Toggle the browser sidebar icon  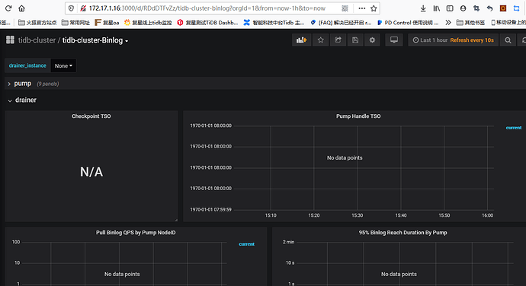point(450,8)
